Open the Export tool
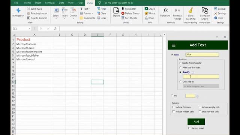This screenshot has width=240, height=135. tap(116, 12)
